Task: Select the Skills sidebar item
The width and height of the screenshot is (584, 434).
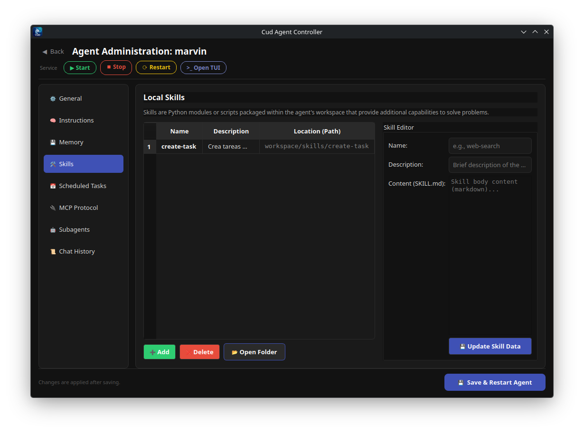Action: tap(84, 164)
